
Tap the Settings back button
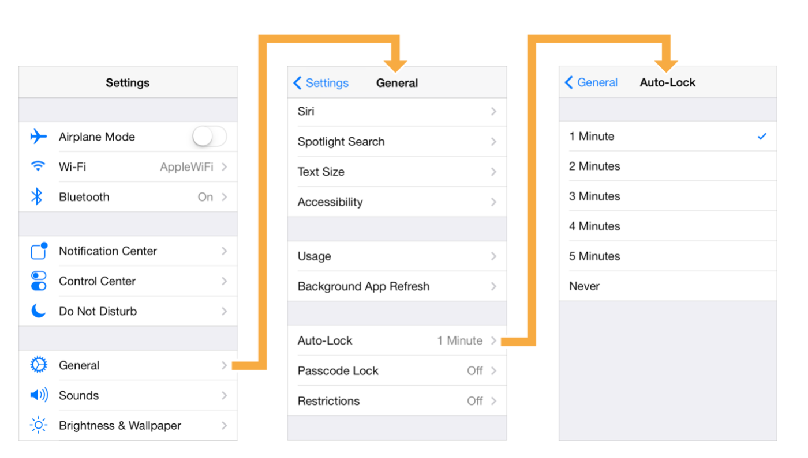click(320, 83)
